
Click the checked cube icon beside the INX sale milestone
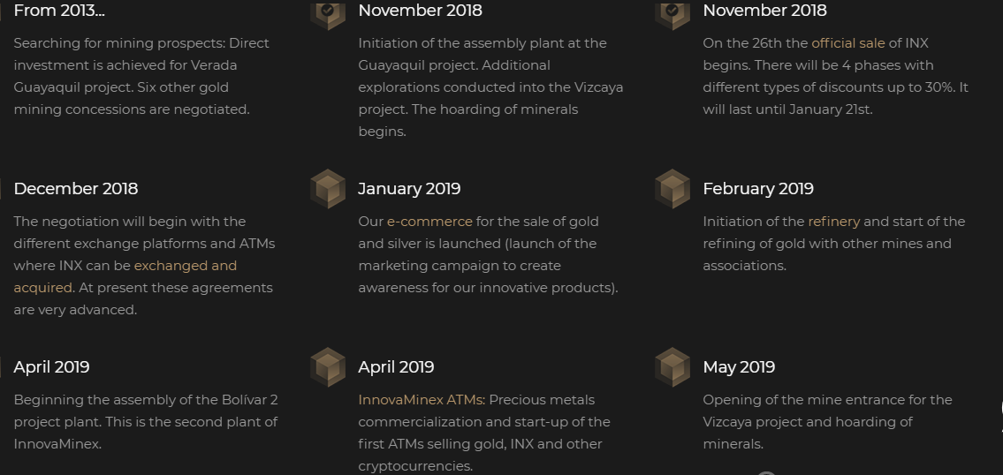(x=672, y=12)
